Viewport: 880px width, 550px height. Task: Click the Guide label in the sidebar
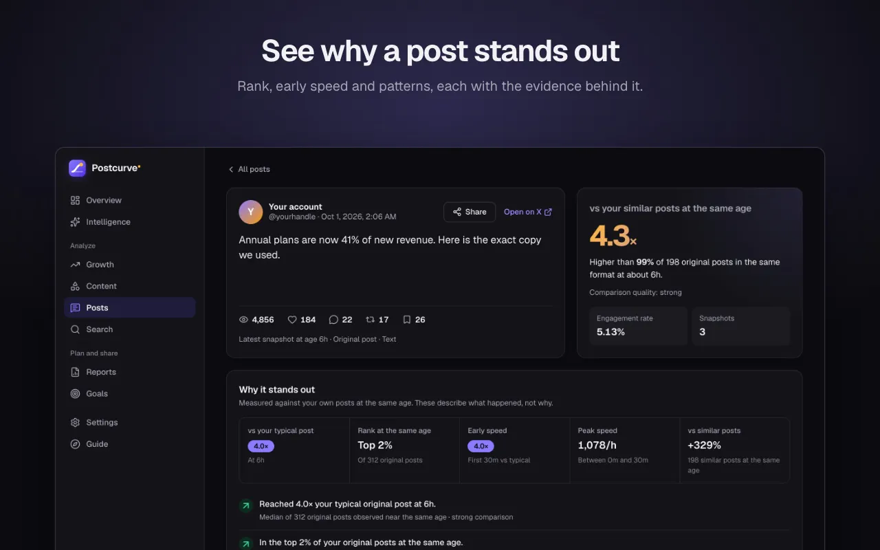click(97, 444)
